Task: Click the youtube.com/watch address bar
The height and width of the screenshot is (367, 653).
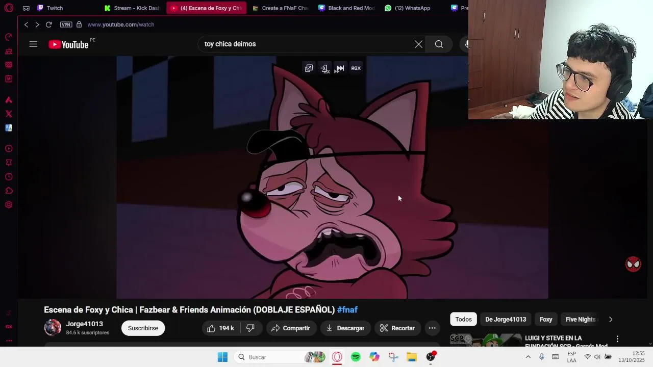Action: tap(120, 24)
